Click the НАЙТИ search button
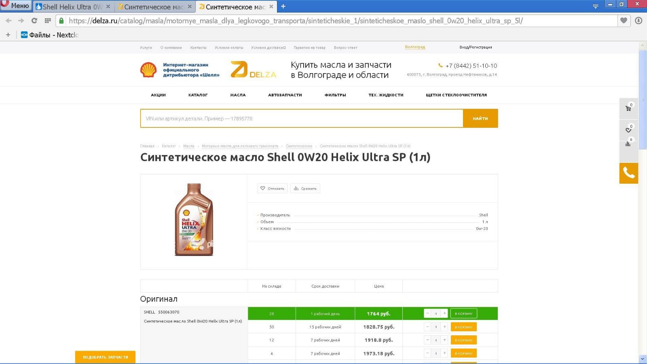The height and width of the screenshot is (364, 647). pyautogui.click(x=480, y=119)
